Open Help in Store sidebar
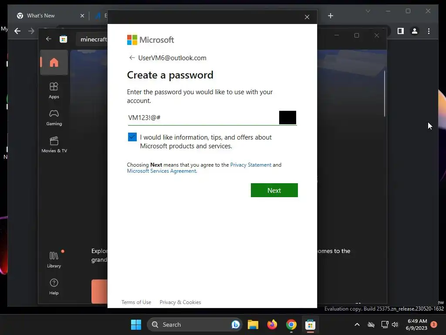This screenshot has width=446, height=335. point(54,287)
